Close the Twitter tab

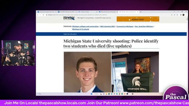click(x=97, y=12)
